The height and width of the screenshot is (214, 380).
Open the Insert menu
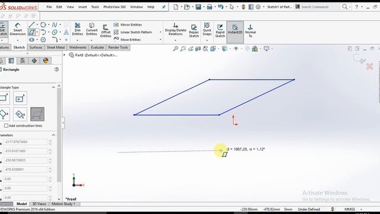[83, 7]
